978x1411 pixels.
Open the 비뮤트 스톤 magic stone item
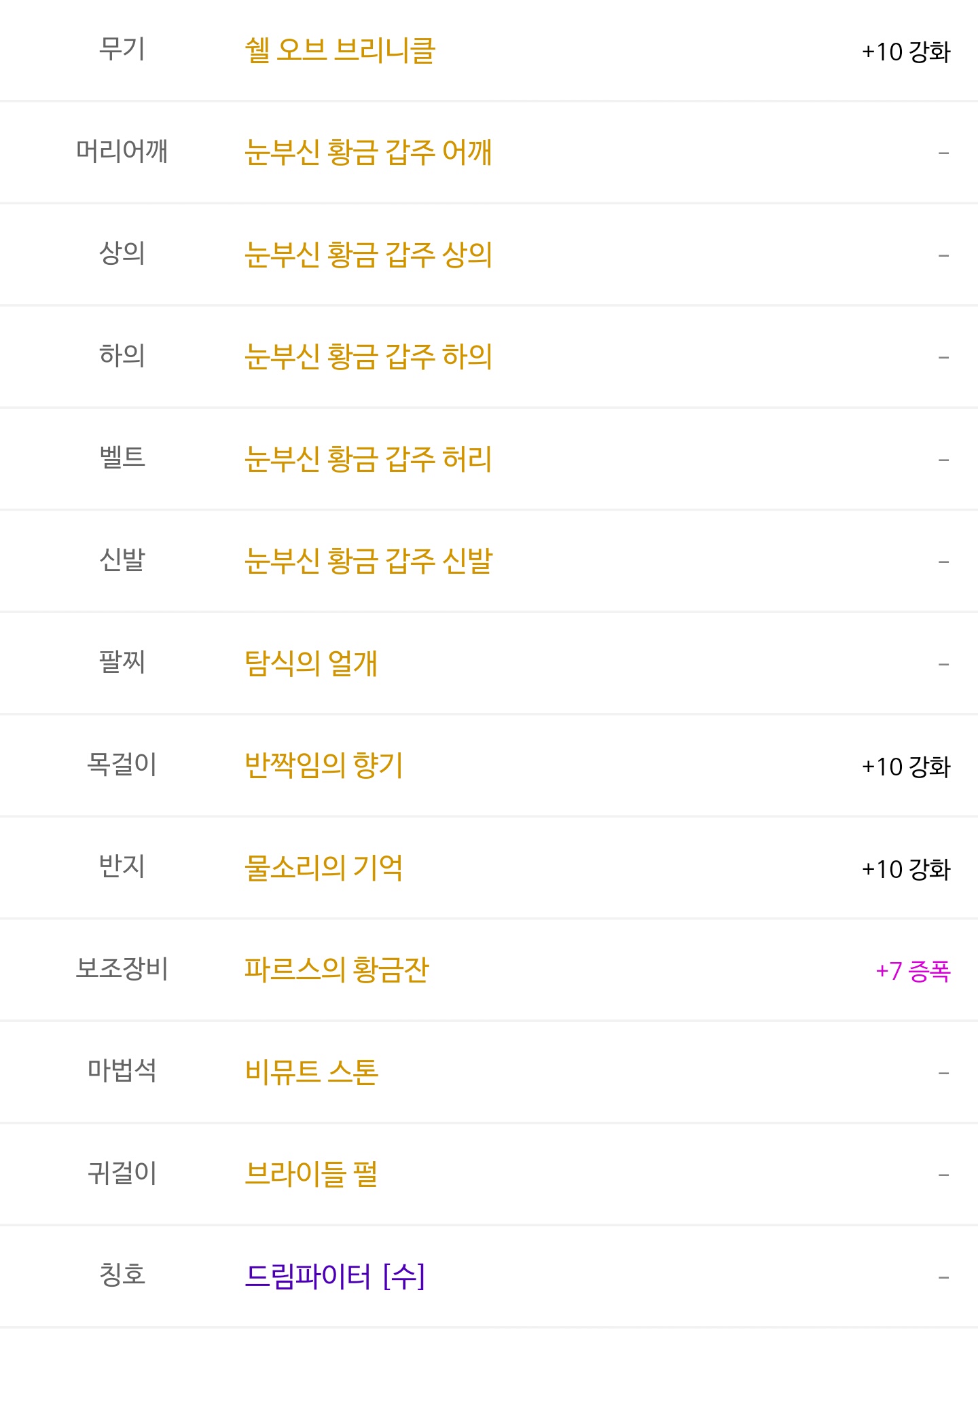tap(312, 1072)
